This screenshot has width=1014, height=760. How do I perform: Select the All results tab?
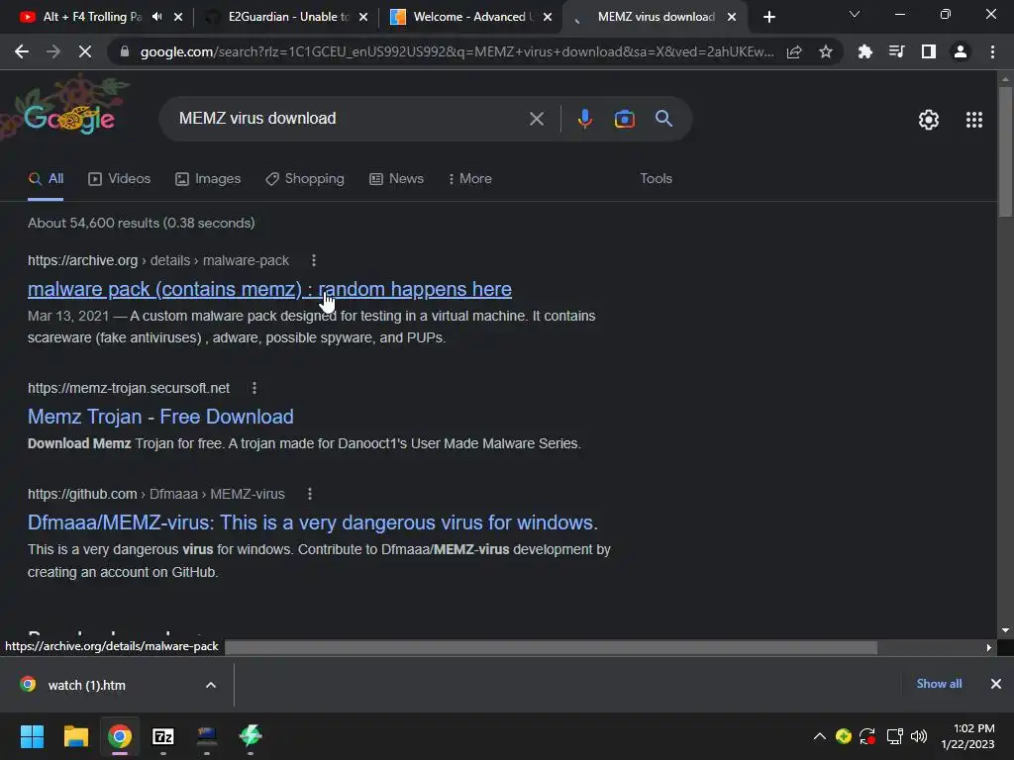pos(46,179)
